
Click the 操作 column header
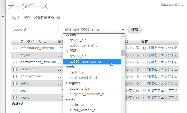click(144, 42)
